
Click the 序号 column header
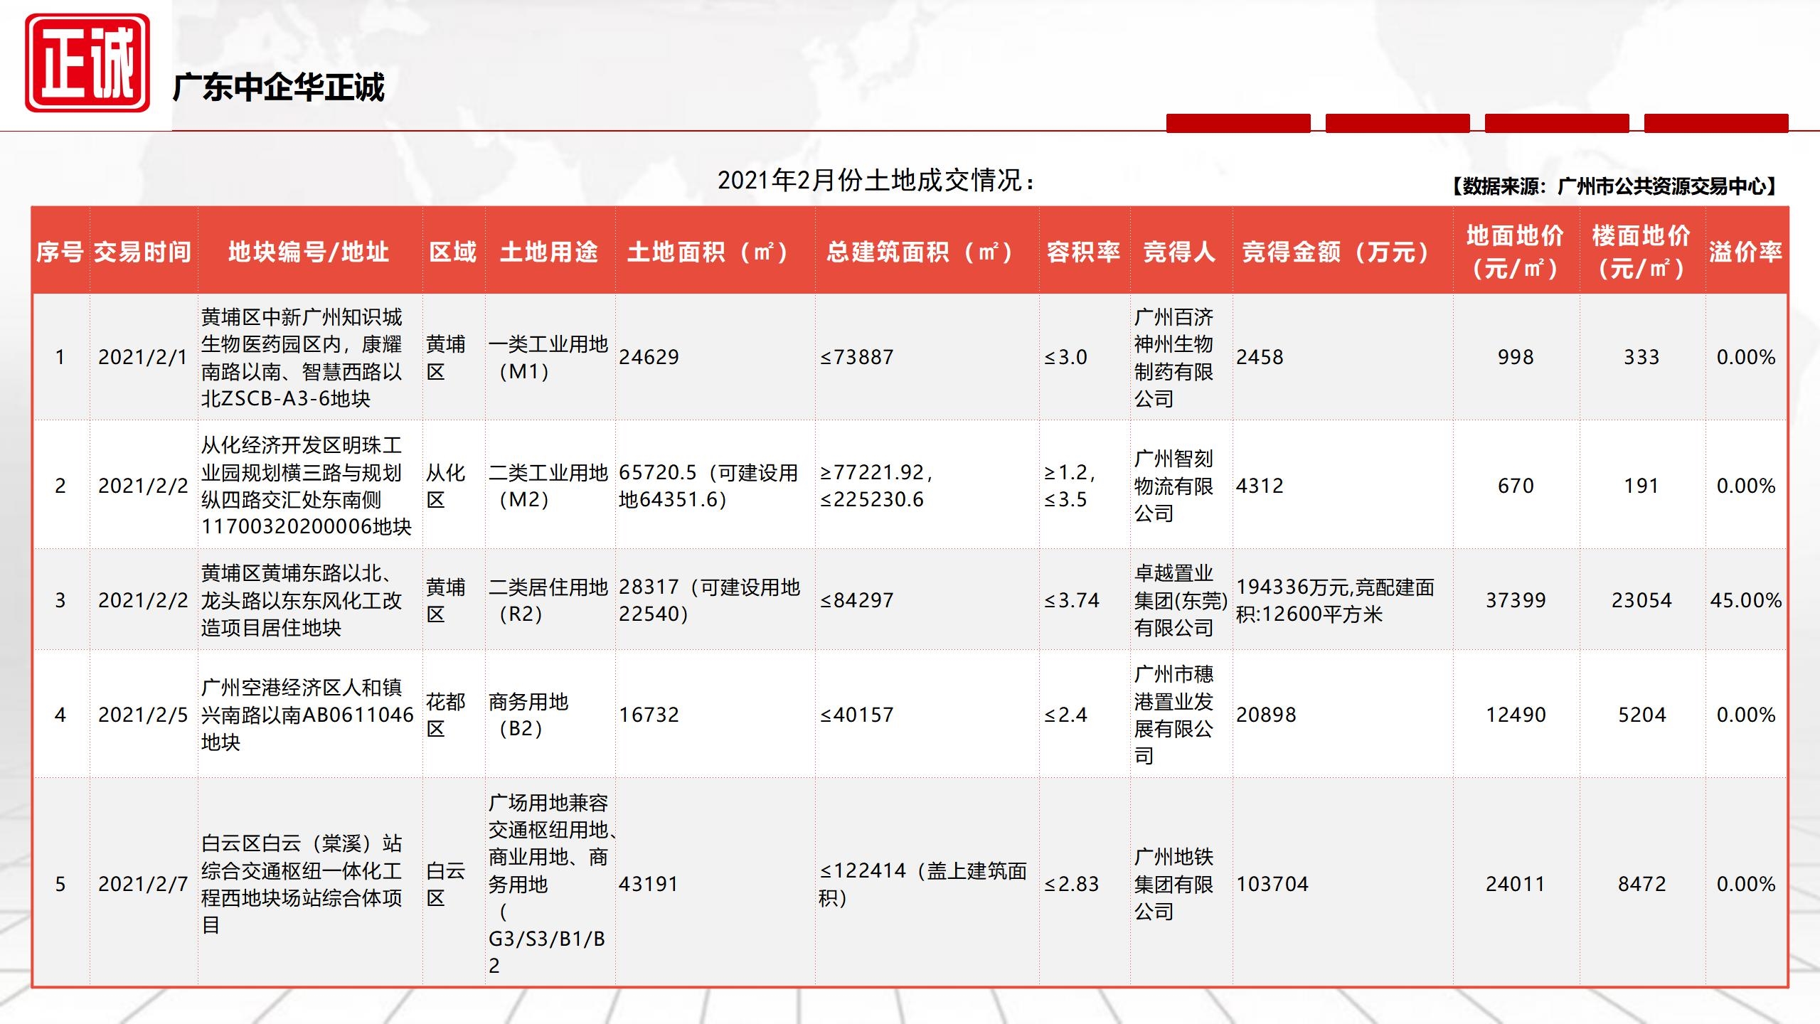point(60,252)
